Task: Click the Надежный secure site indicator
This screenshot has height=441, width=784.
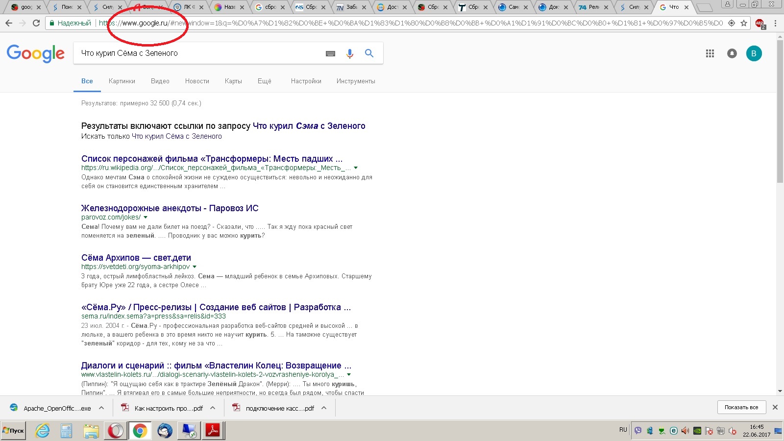Action: click(70, 23)
